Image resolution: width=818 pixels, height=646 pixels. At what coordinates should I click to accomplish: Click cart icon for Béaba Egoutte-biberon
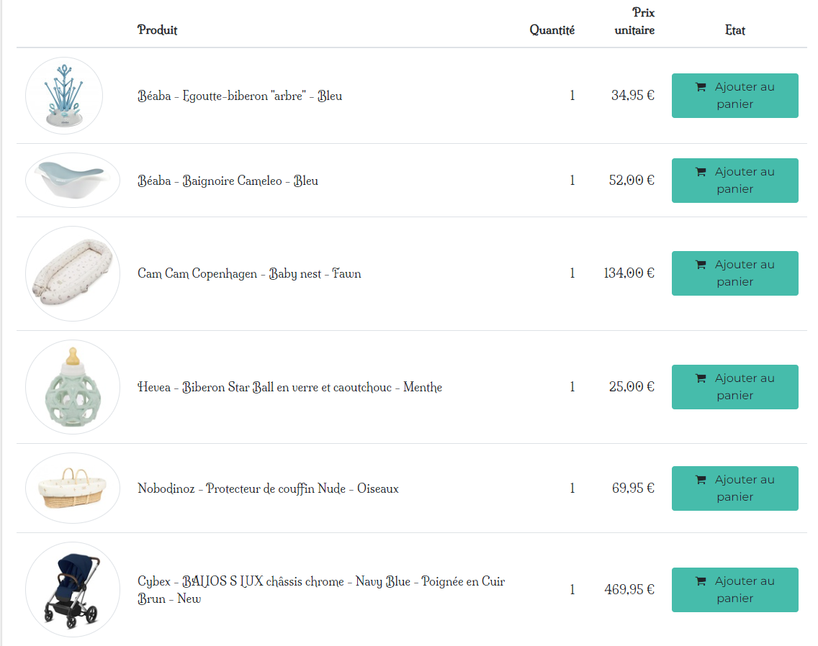[701, 87]
